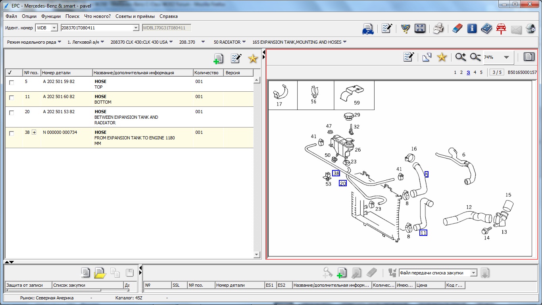Open the Поиск menu
The width and height of the screenshot is (542, 305).
point(73,16)
